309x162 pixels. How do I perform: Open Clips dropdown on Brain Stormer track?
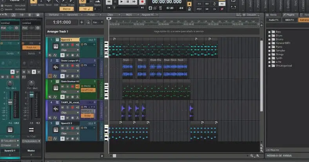70,92
